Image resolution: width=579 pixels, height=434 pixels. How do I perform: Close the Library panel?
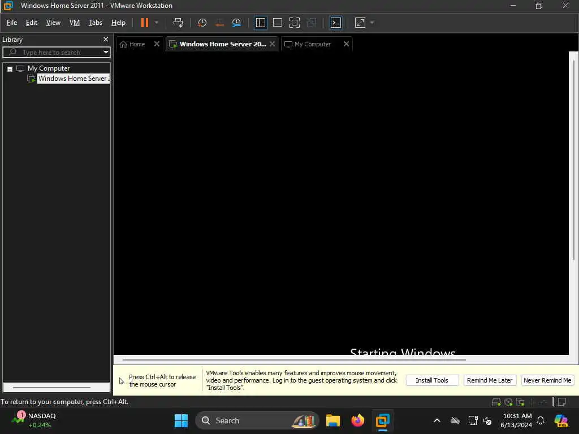point(106,39)
